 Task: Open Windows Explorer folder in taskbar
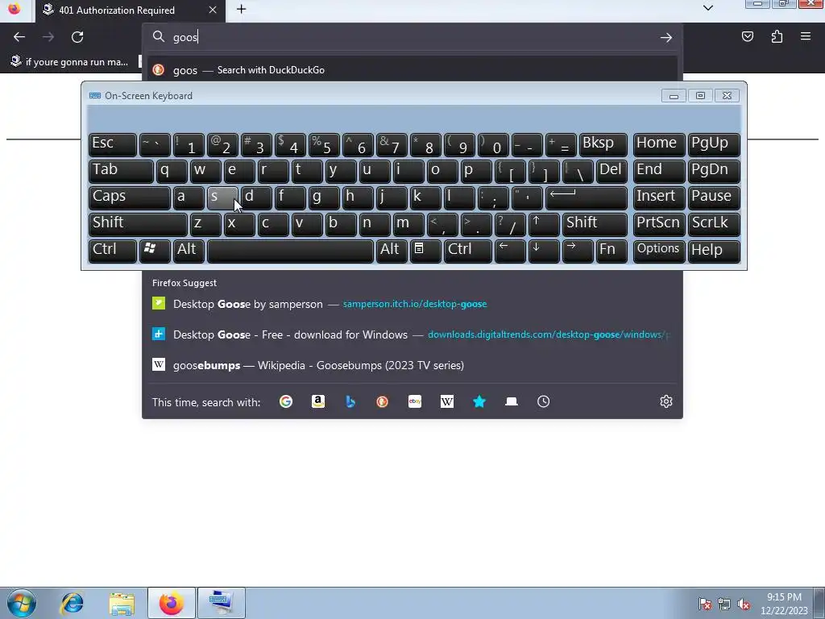(122, 603)
